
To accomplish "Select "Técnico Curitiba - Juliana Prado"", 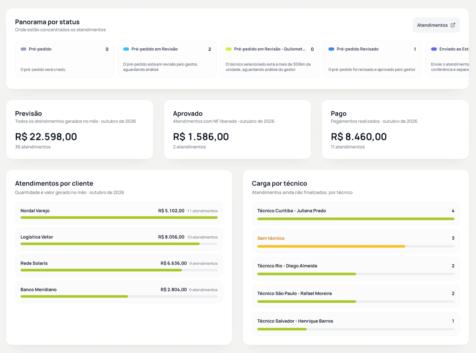I will point(291,211).
